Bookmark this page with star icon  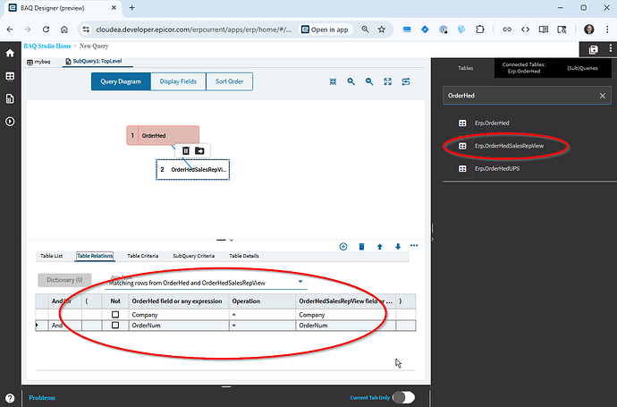coord(381,30)
